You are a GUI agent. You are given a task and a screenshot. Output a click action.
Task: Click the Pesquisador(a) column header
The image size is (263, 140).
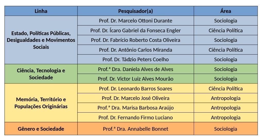(x=135, y=11)
